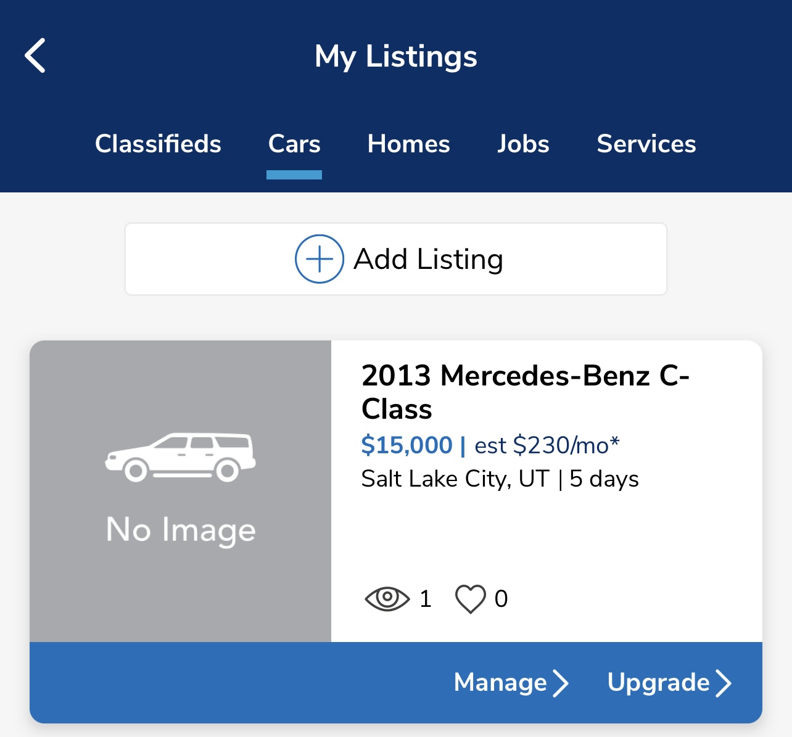Go back using the left arrow
Screen dimensions: 792x737
(x=35, y=56)
